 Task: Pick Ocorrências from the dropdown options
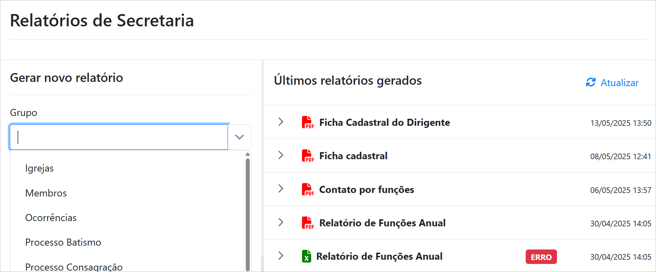click(51, 218)
